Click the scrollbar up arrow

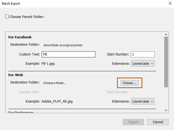click(166, 35)
